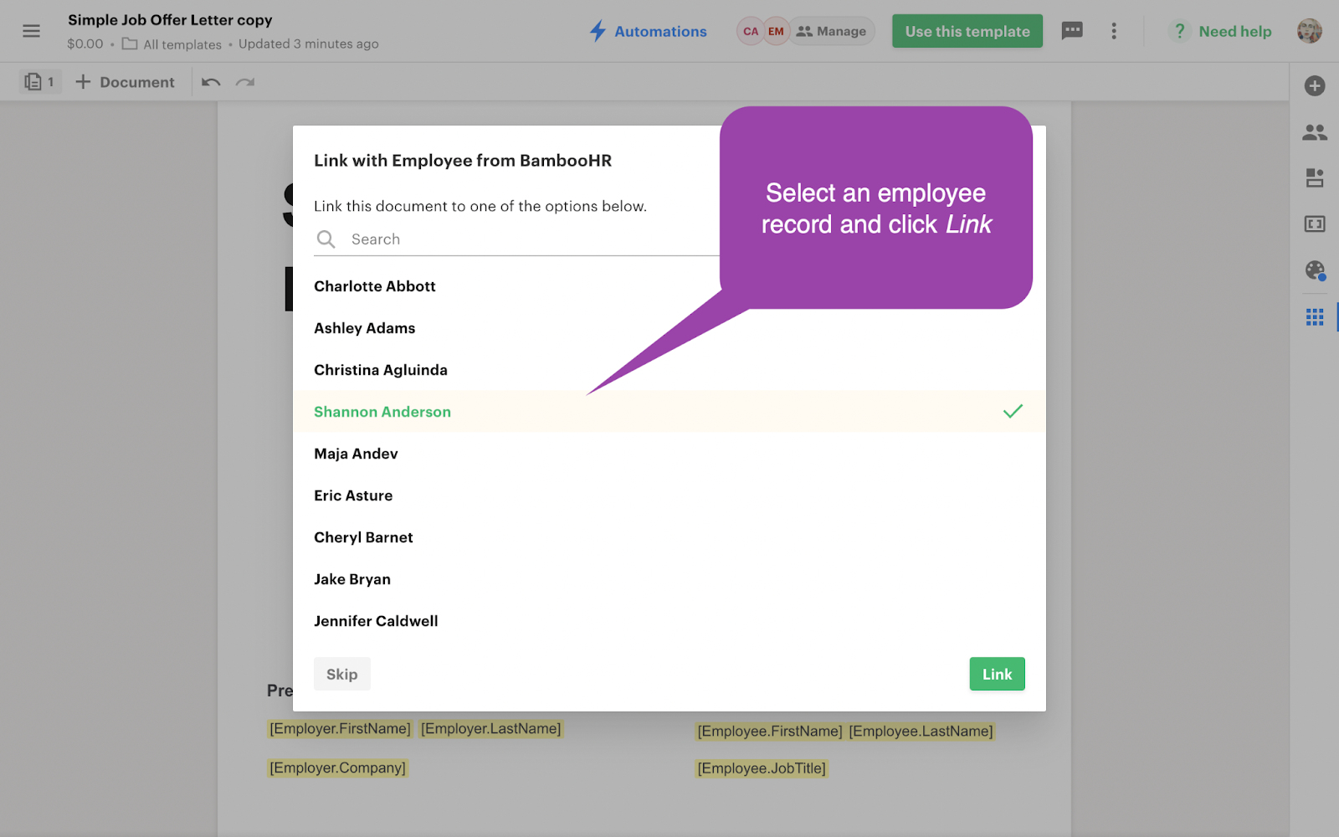Click the All templates folder icon
This screenshot has width=1339, height=837.
(x=130, y=44)
